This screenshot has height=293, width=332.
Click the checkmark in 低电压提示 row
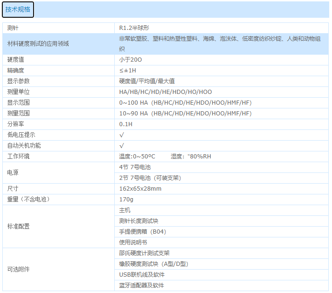[x=122, y=135]
